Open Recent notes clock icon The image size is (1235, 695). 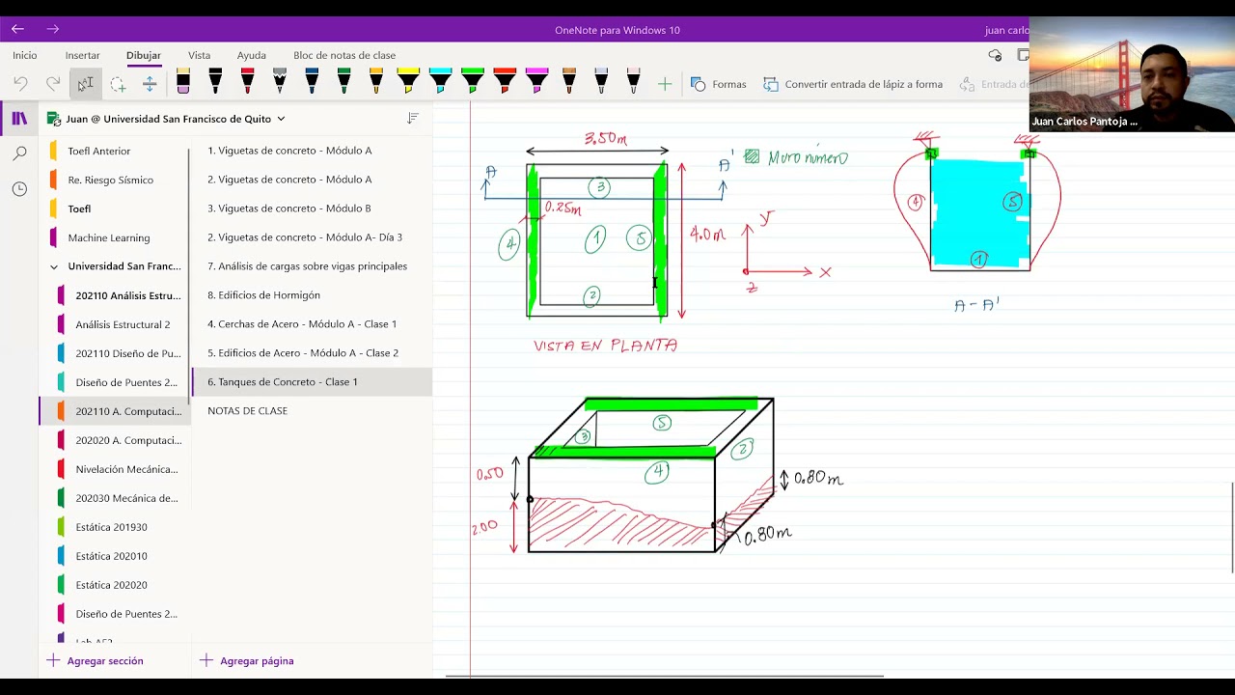coord(19,188)
